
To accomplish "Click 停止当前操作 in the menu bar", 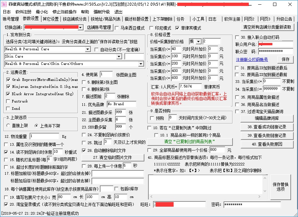I will coord(65,12).
